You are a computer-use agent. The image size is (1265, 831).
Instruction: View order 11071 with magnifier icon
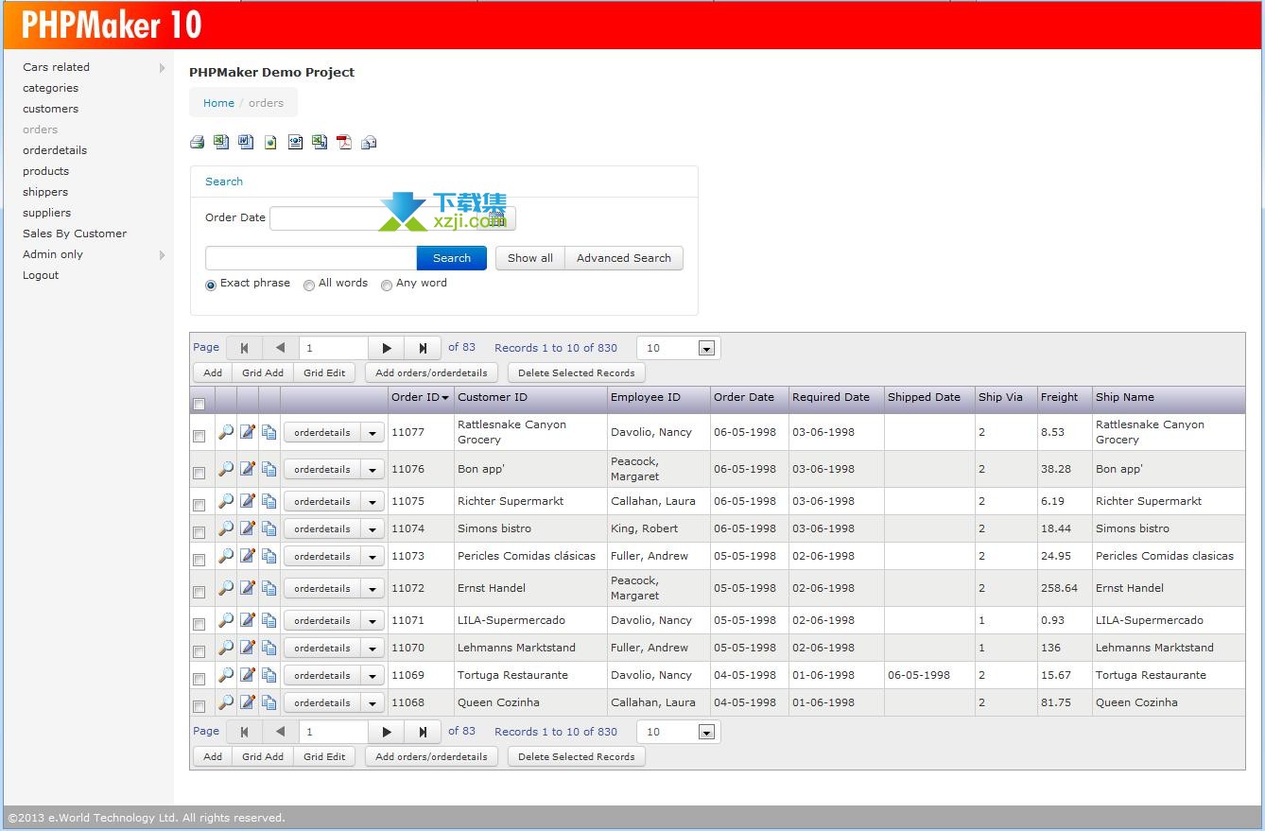[x=226, y=620]
